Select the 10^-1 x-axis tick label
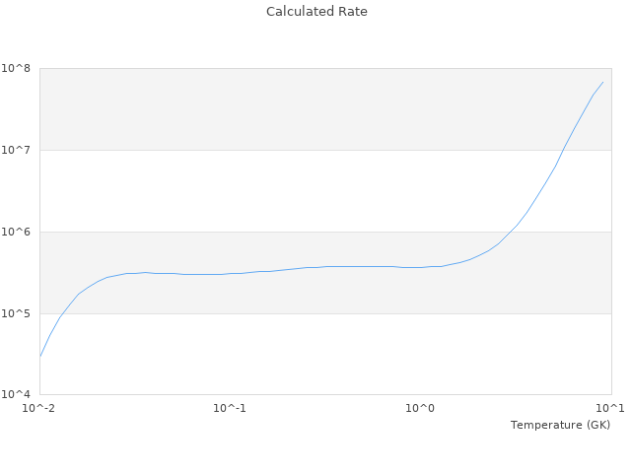Screen dimensions: 631x473 tap(229, 408)
